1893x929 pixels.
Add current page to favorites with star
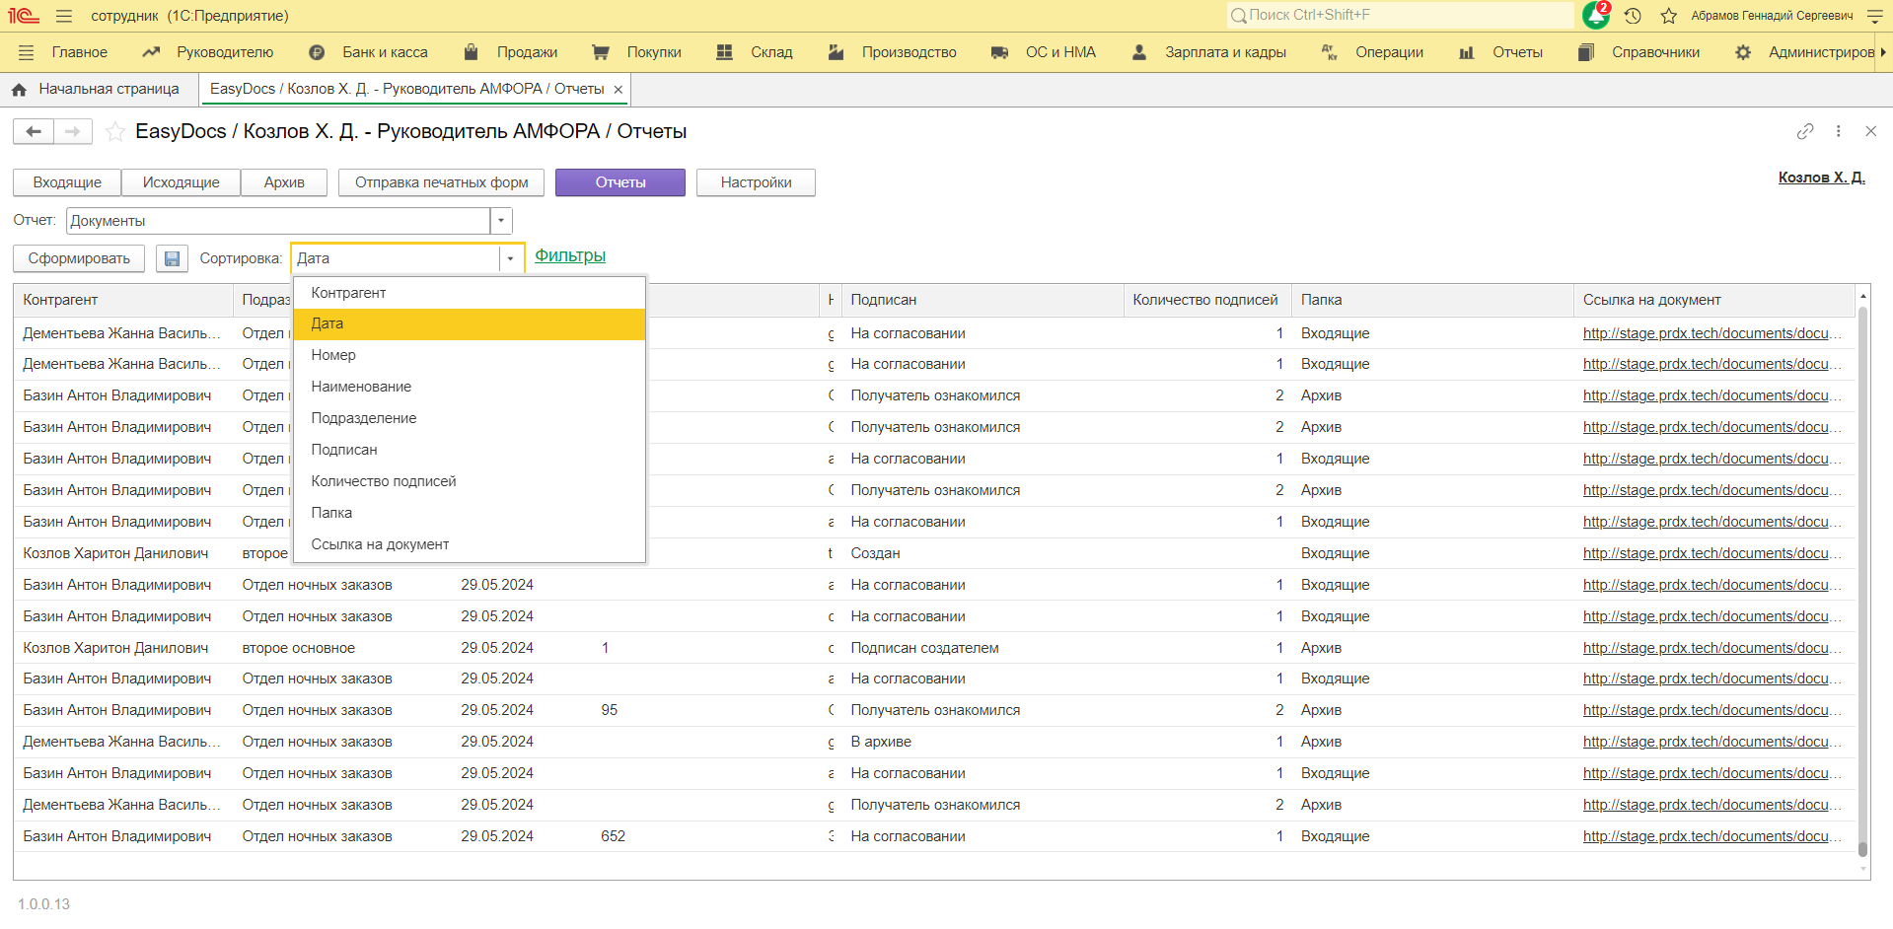115,131
